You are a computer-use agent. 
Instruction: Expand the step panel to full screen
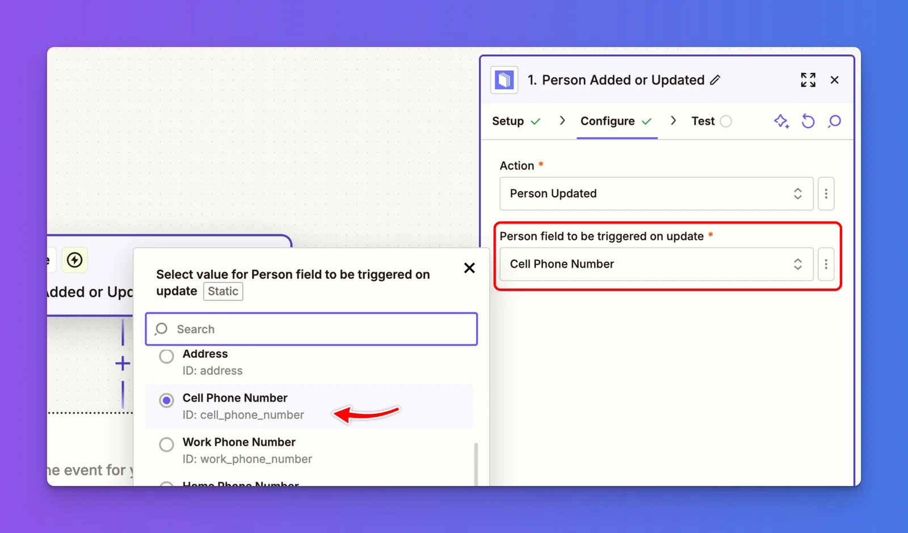pyautogui.click(x=808, y=80)
